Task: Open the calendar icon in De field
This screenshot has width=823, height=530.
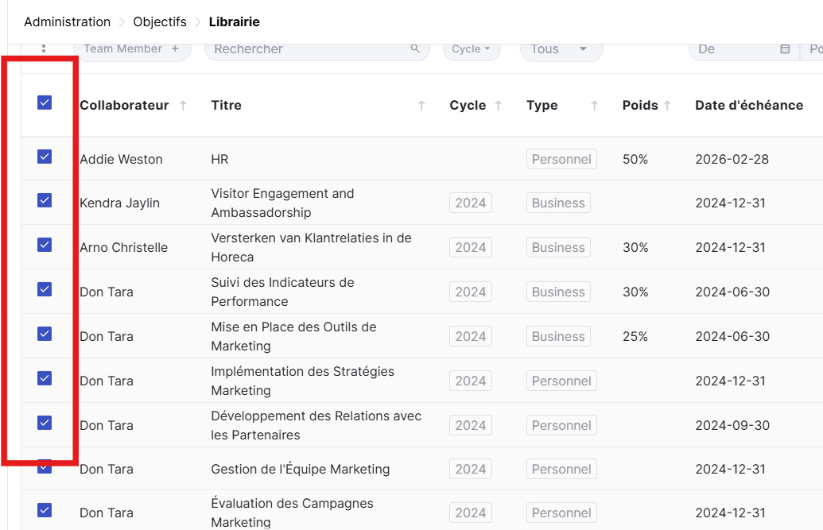Action: click(785, 49)
